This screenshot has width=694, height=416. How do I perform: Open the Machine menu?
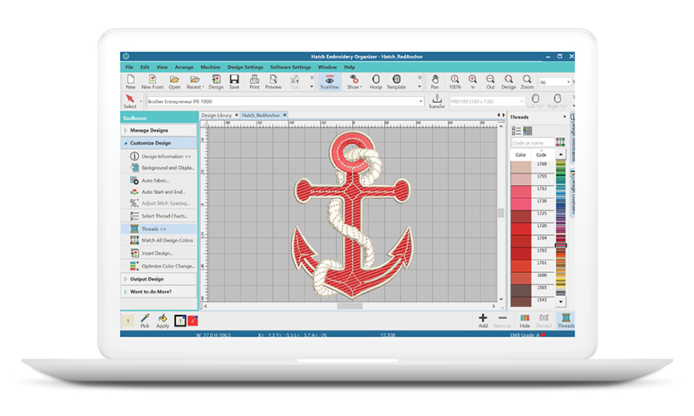[211, 67]
